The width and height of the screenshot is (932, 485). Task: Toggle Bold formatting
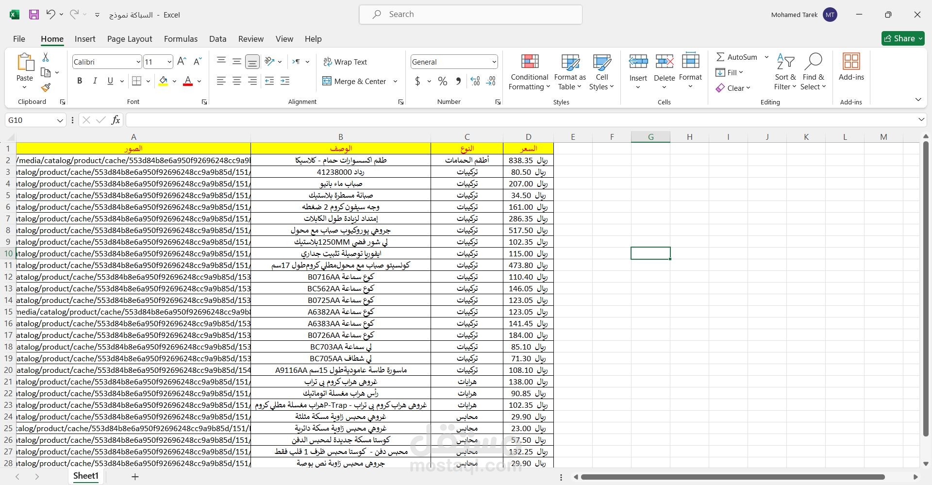coord(80,81)
